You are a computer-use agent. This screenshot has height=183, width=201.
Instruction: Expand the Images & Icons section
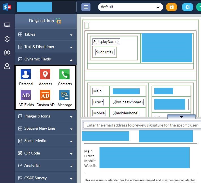click(46, 116)
